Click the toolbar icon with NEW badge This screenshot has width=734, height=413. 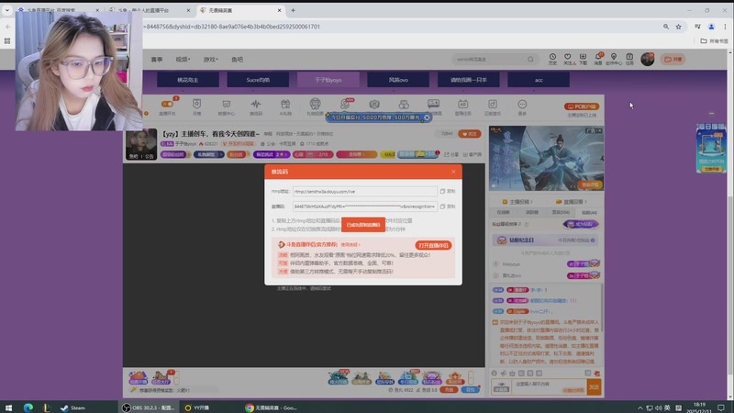click(x=346, y=104)
